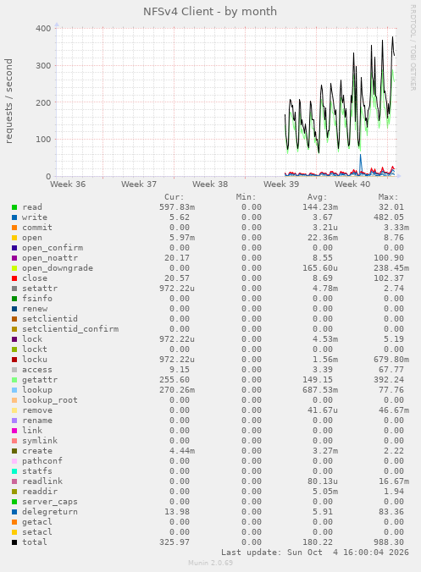
Task: Click the magenta swatch beside link
Action: [14, 431]
